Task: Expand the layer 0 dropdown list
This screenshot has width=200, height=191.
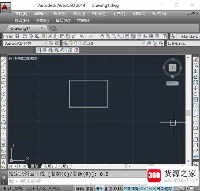Action: (143, 43)
